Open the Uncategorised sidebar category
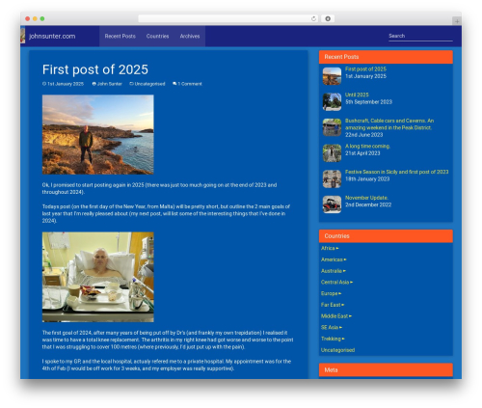482x408 pixels. tap(337, 350)
